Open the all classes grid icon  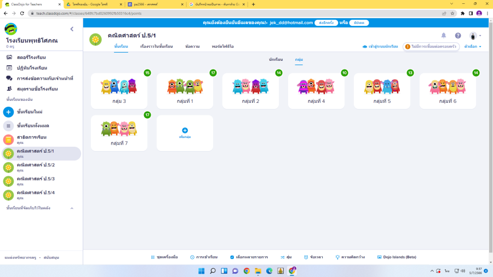(x=8, y=125)
